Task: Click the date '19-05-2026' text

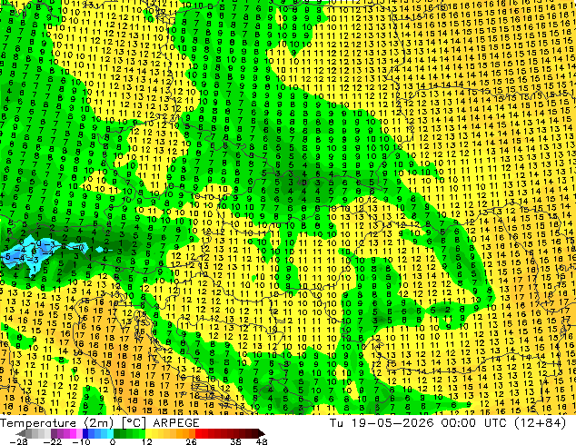Action: click(x=392, y=423)
